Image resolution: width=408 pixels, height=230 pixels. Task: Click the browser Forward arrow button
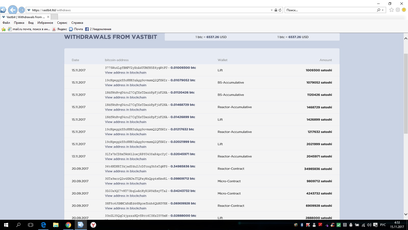click(x=22, y=10)
